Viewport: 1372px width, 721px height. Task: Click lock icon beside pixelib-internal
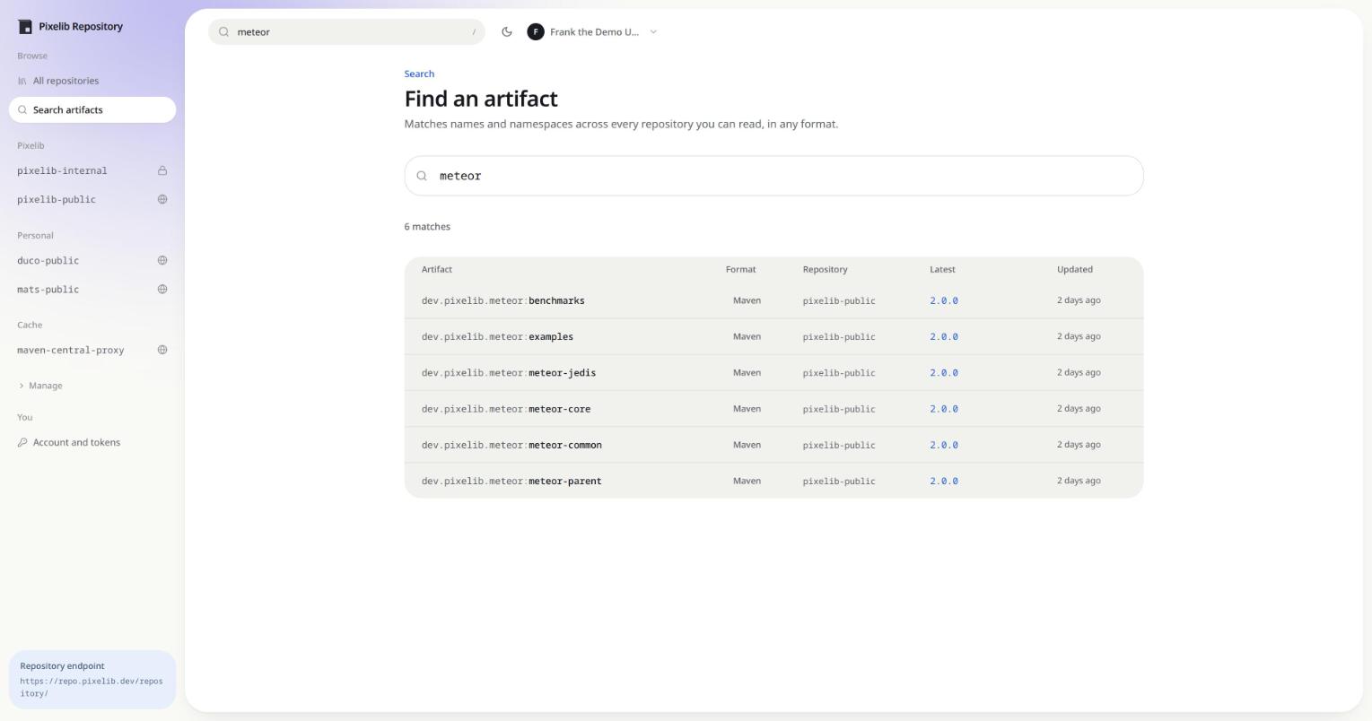[x=162, y=170]
